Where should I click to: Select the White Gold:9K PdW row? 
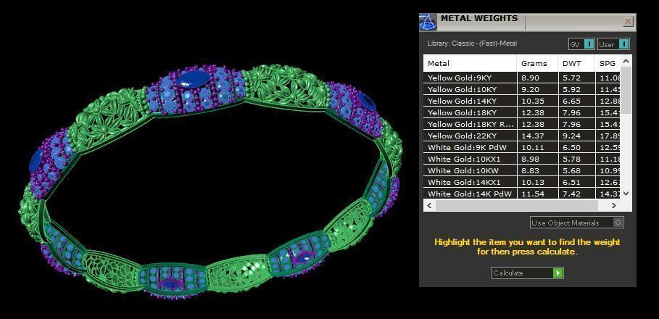point(522,147)
